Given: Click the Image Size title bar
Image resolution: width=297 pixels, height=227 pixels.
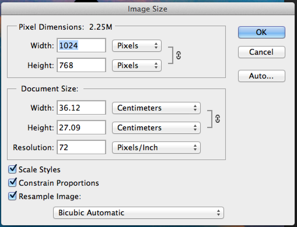Looking at the screenshot, I should click(x=147, y=9).
